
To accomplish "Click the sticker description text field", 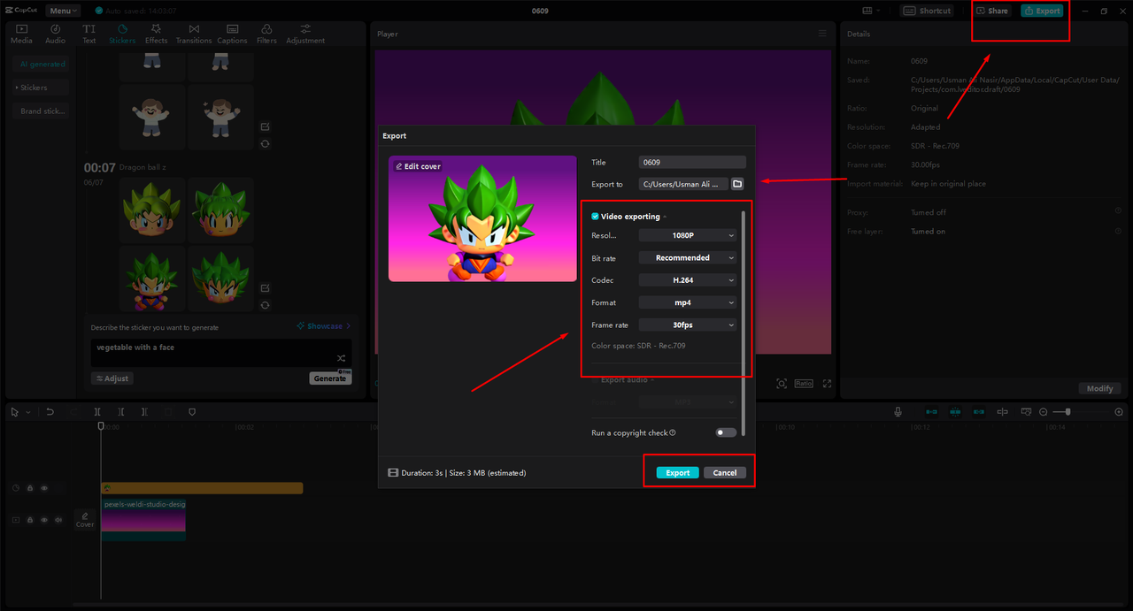I will coord(220,352).
